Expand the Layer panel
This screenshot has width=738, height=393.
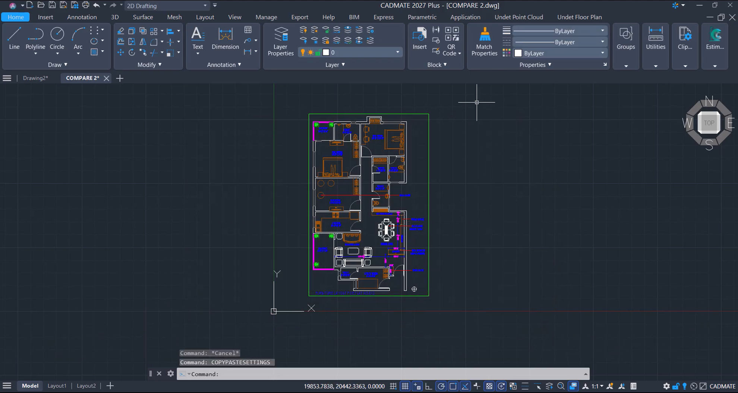(x=335, y=65)
